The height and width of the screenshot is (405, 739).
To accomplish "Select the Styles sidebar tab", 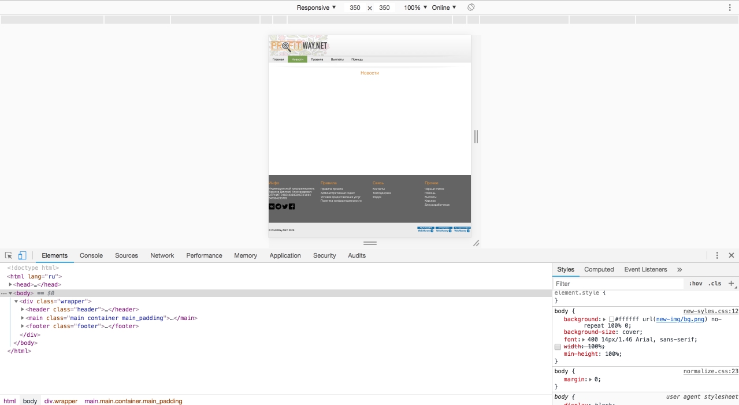I will 566,269.
